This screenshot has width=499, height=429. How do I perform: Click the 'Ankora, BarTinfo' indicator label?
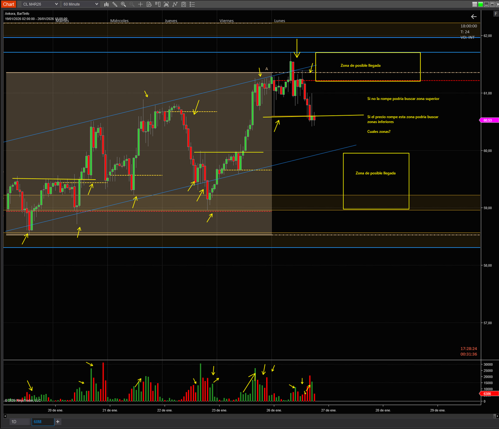coord(17,13)
